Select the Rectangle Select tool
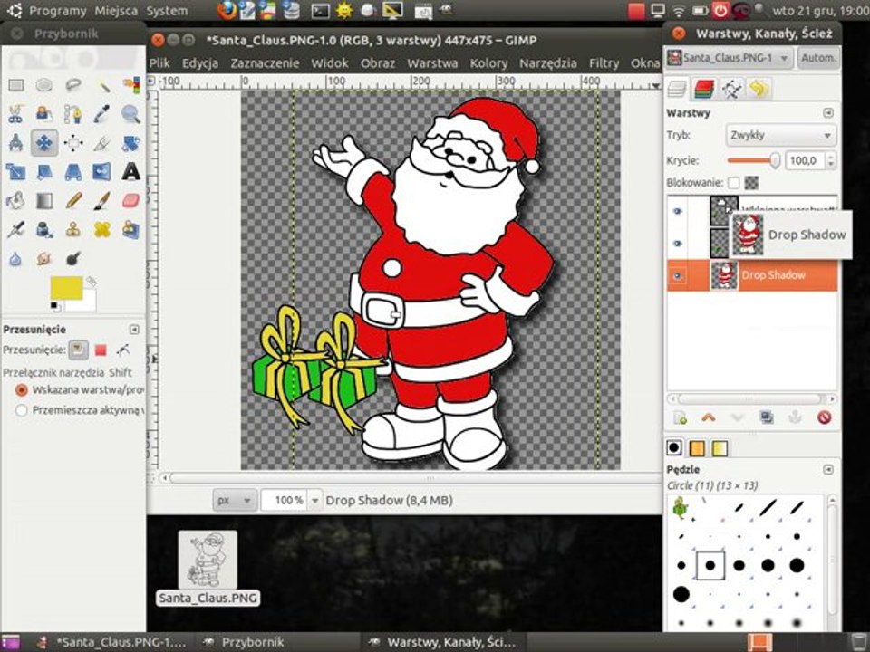This screenshot has height=652, width=870. (16, 85)
